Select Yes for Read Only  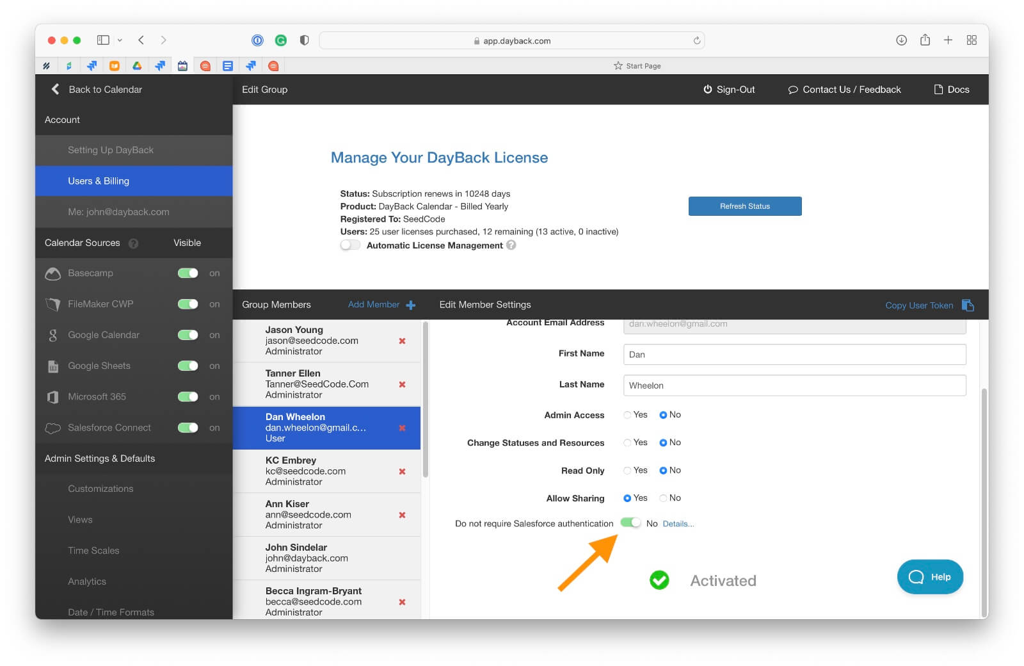pos(627,471)
